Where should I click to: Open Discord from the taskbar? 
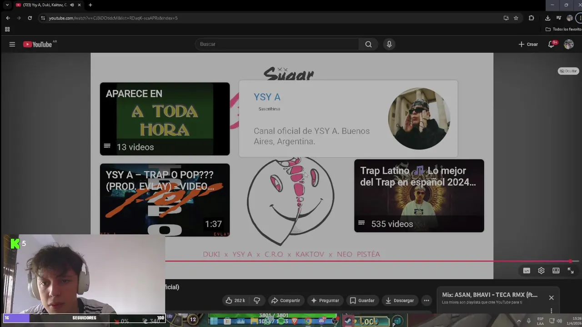tap(322, 321)
